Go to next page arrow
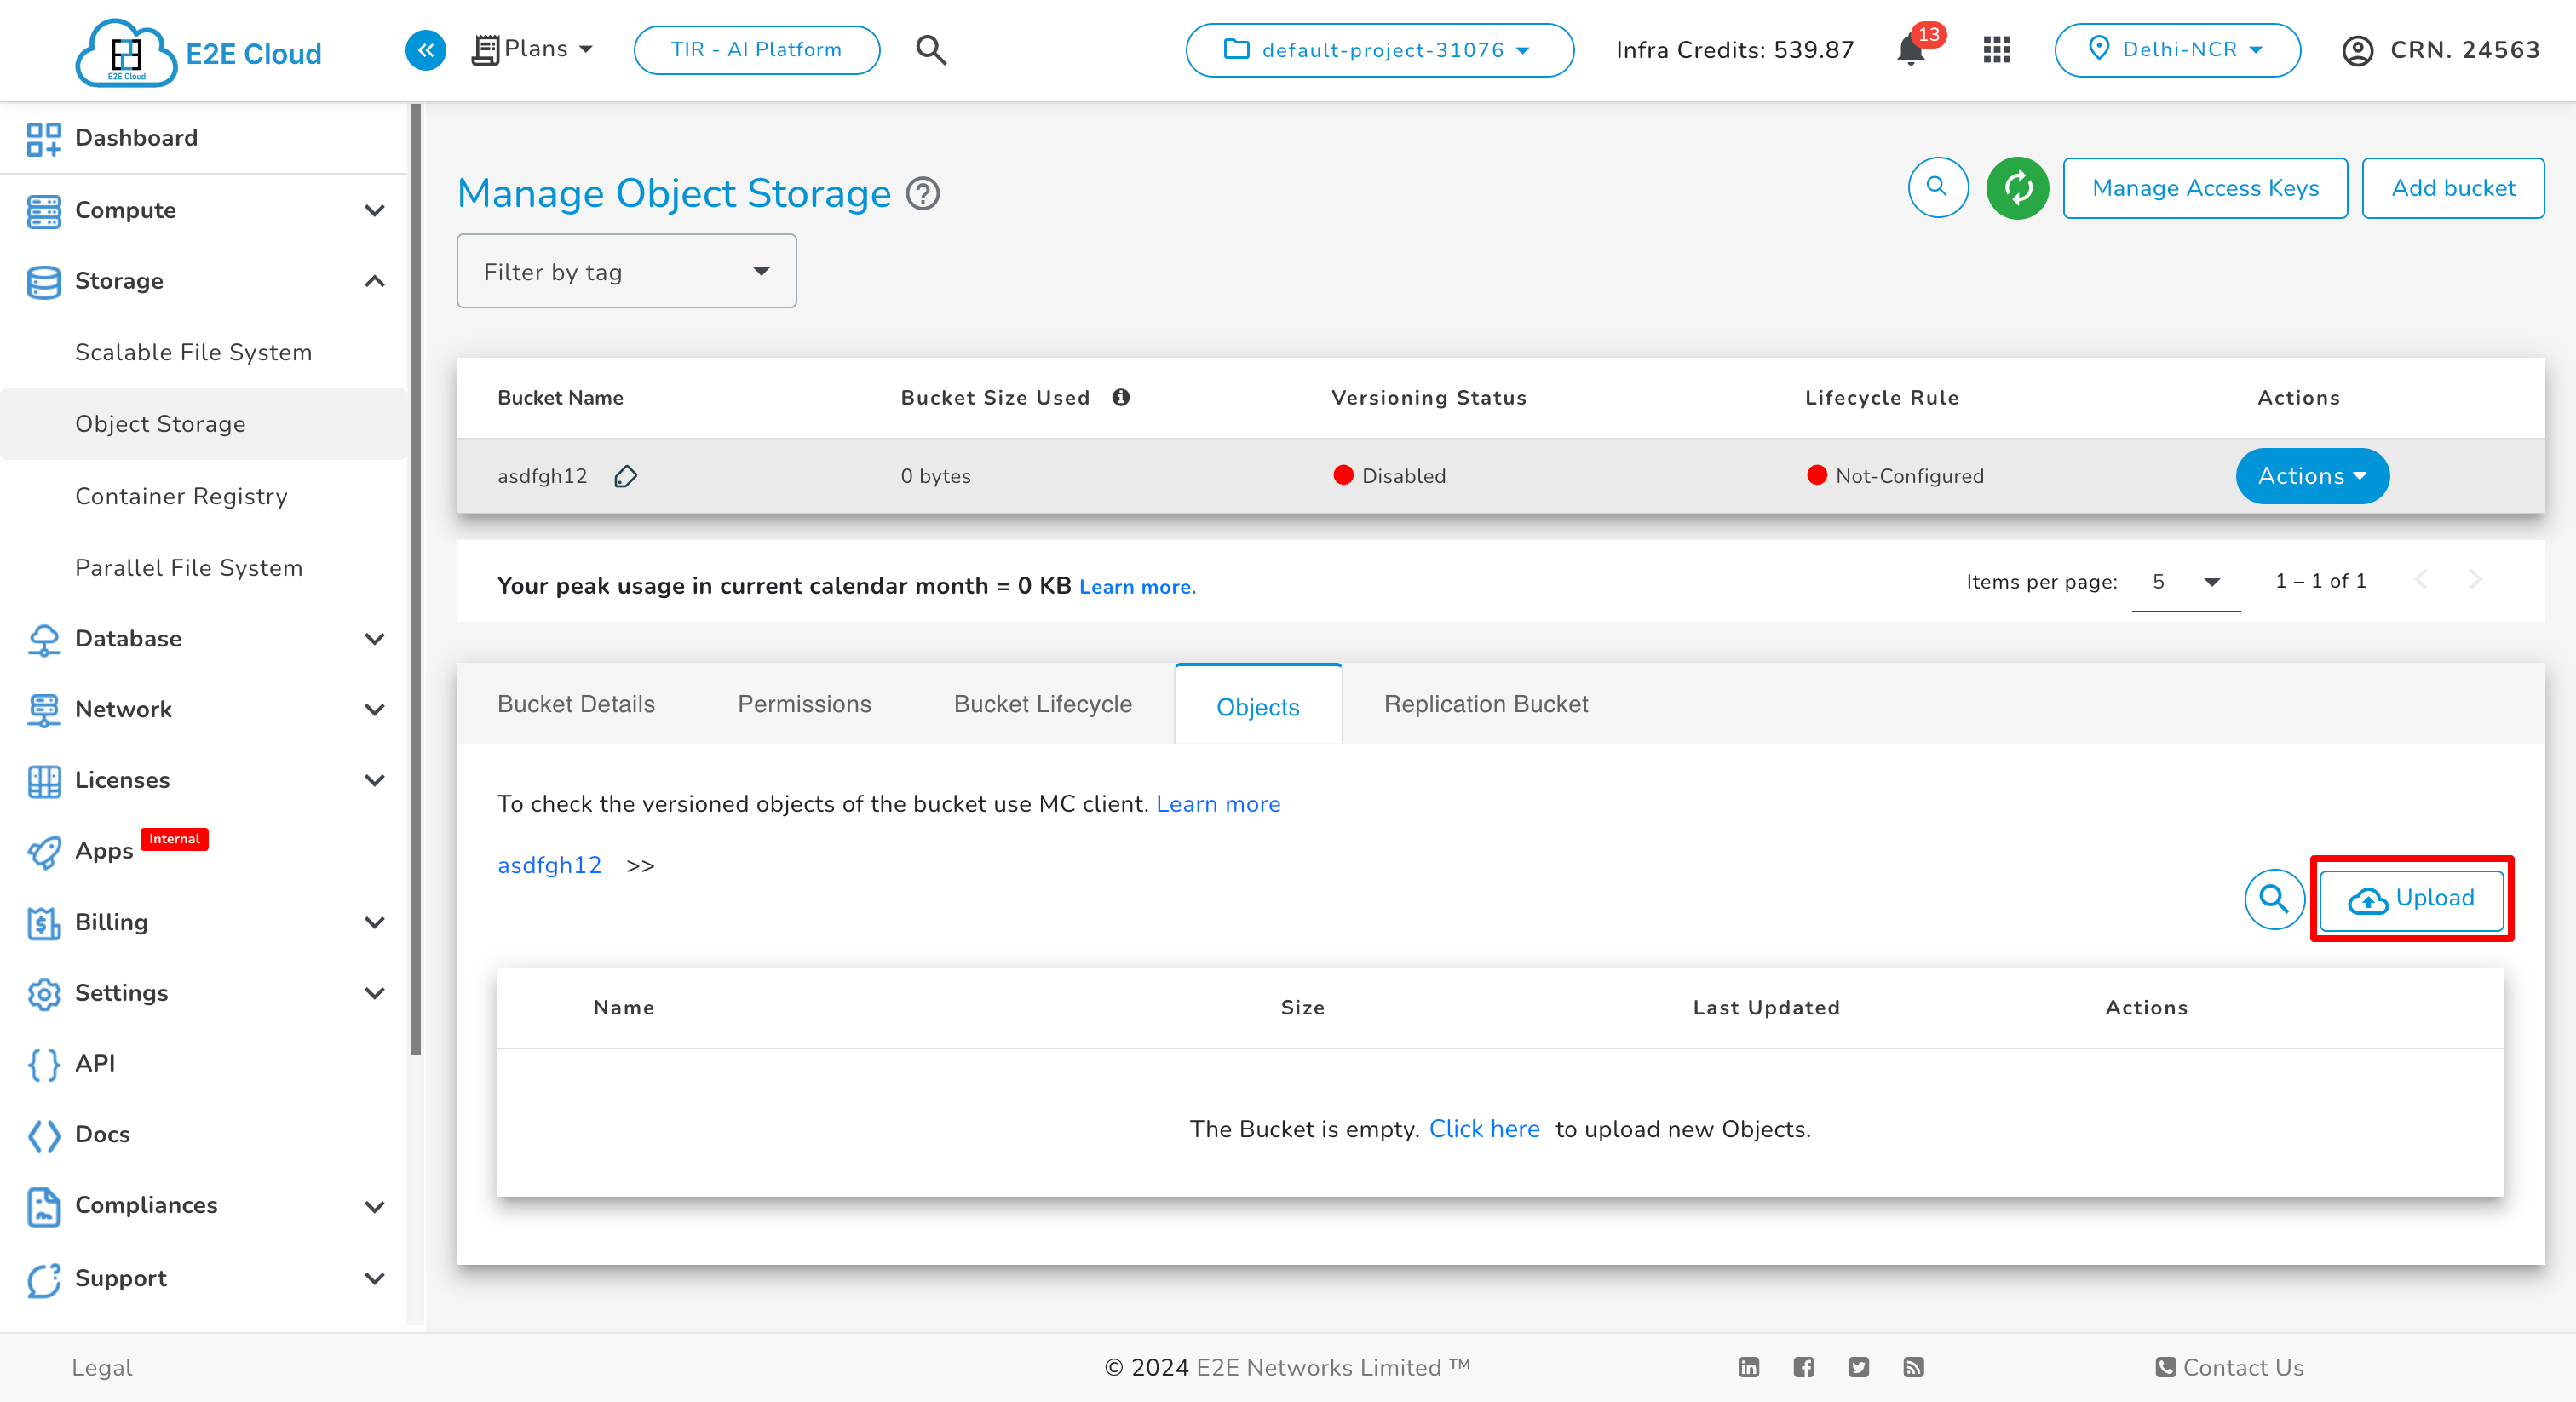This screenshot has height=1402, width=2576. coord(2475,580)
